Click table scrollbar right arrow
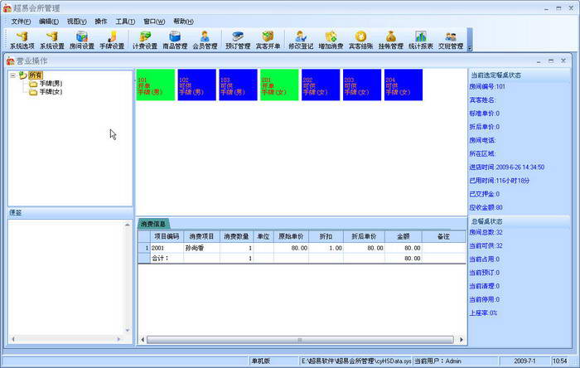Screen dimensions: 580x368 [x=461, y=340]
